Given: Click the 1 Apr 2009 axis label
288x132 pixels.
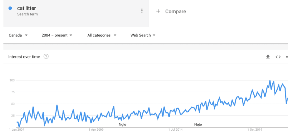Looking at the screenshot, I should 96,130.
